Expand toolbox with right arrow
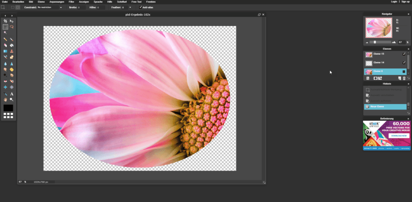Viewport: 412px width, 202px height. (x=12, y=16)
